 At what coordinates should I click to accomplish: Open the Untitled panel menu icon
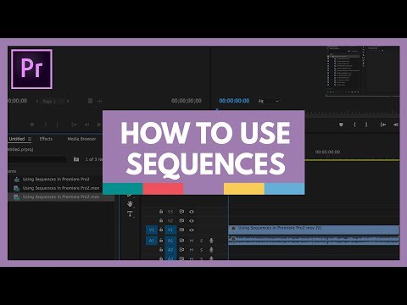tap(30, 139)
